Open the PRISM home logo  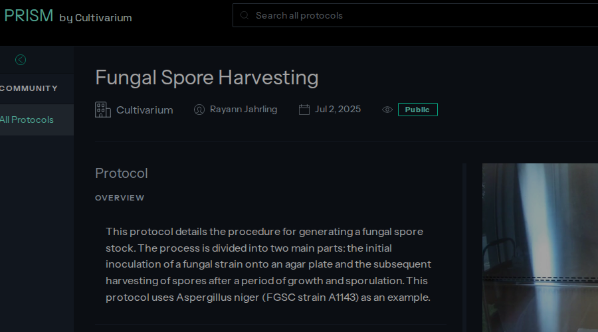(x=29, y=16)
